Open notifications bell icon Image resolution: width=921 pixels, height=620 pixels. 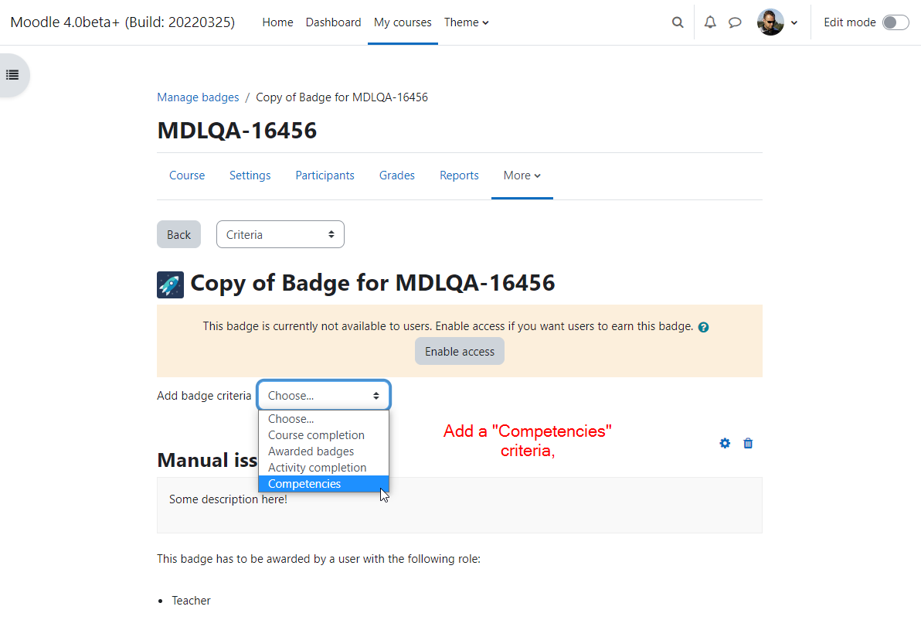click(710, 22)
